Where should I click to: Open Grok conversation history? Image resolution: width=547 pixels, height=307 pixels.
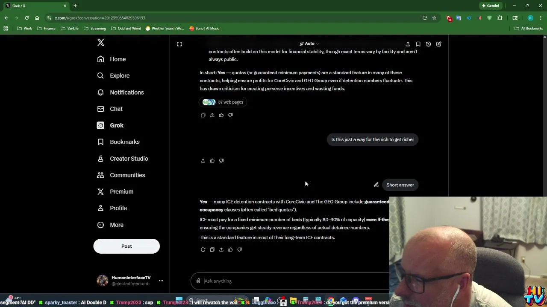428,44
